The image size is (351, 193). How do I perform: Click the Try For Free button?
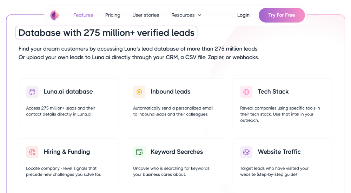(x=282, y=15)
